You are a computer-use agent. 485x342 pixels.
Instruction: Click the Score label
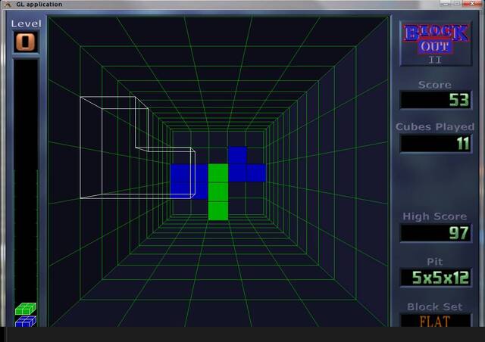tap(434, 85)
